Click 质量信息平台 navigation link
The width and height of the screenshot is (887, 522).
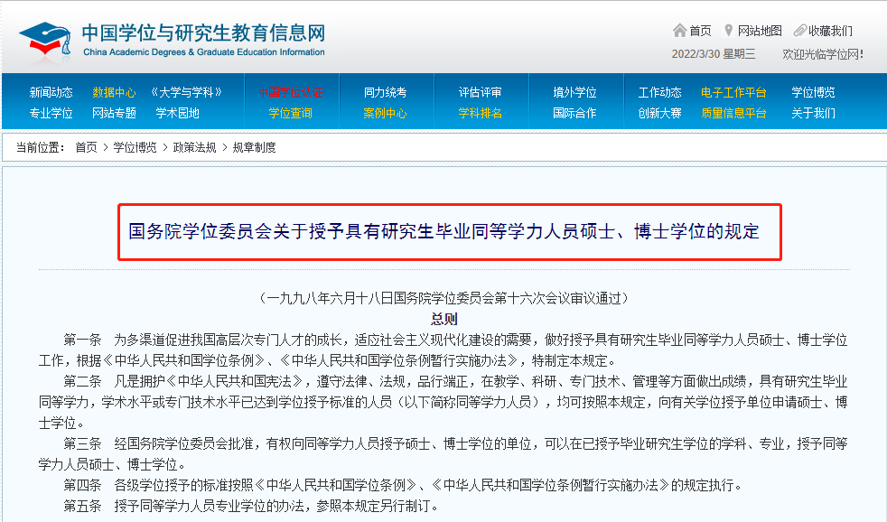click(x=733, y=113)
